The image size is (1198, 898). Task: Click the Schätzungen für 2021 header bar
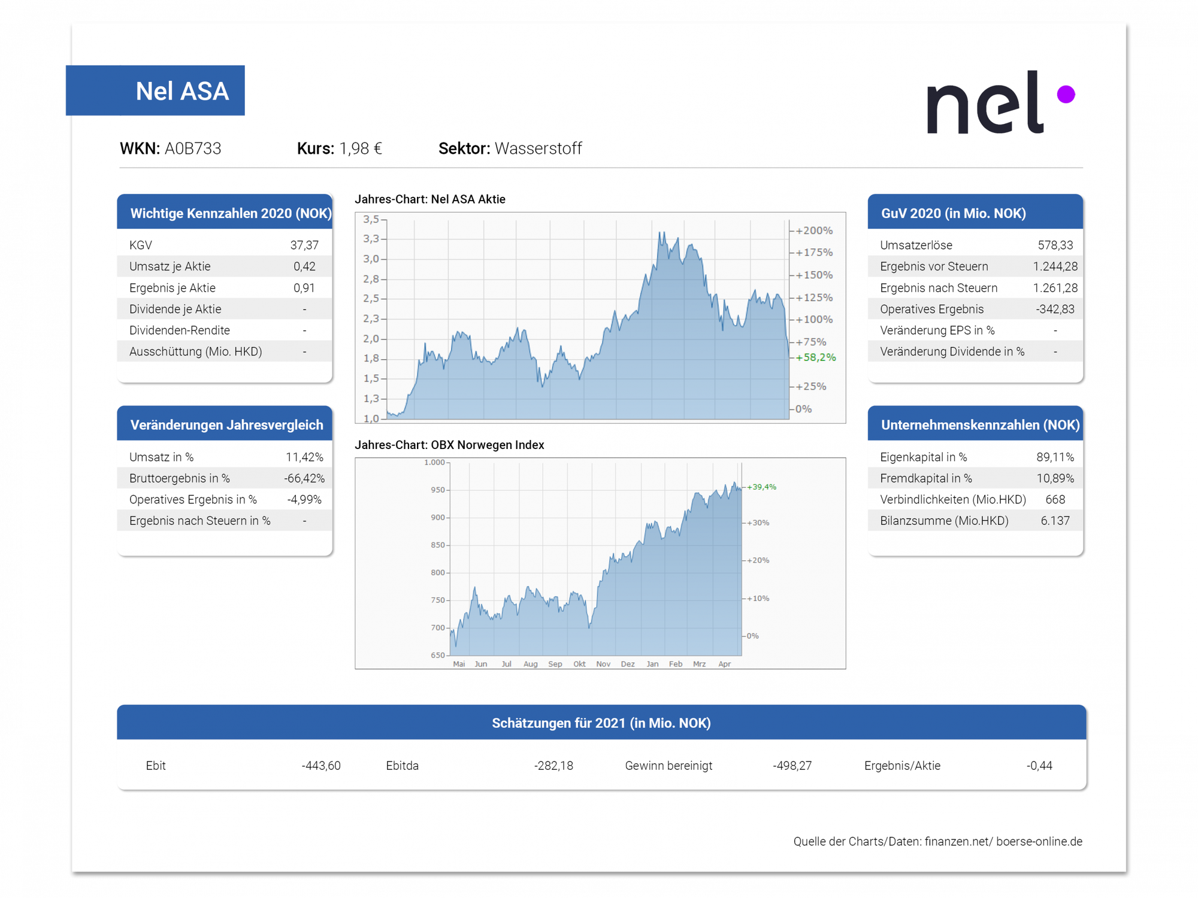[x=601, y=723]
